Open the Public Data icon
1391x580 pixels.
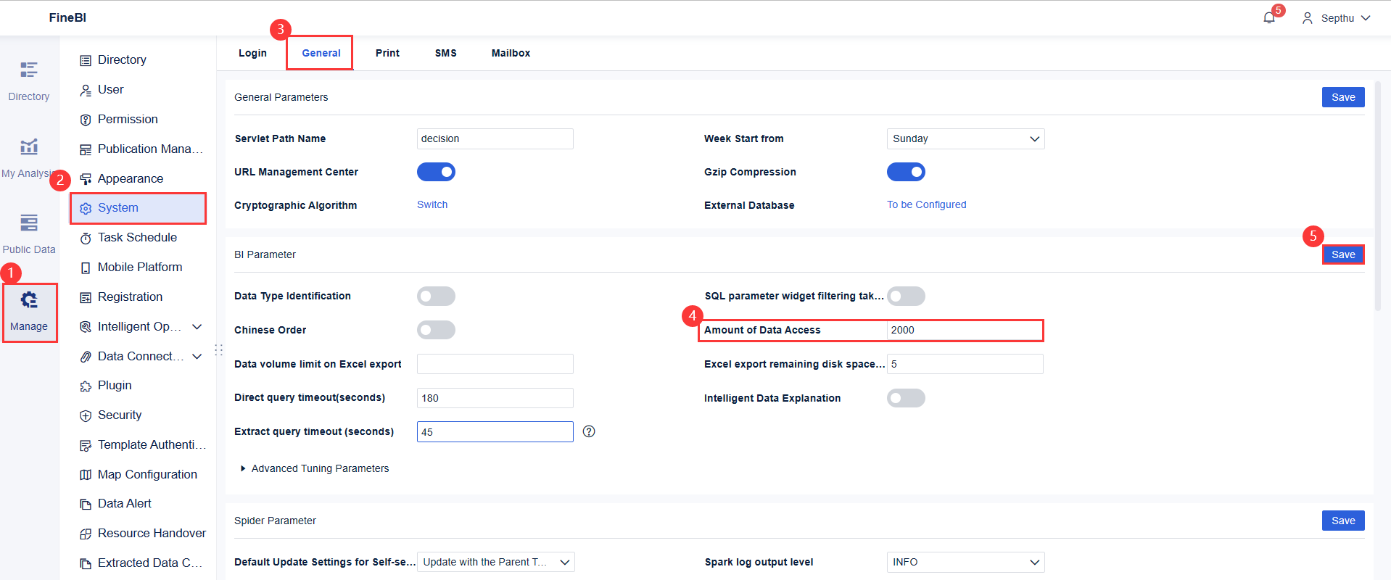click(x=29, y=223)
